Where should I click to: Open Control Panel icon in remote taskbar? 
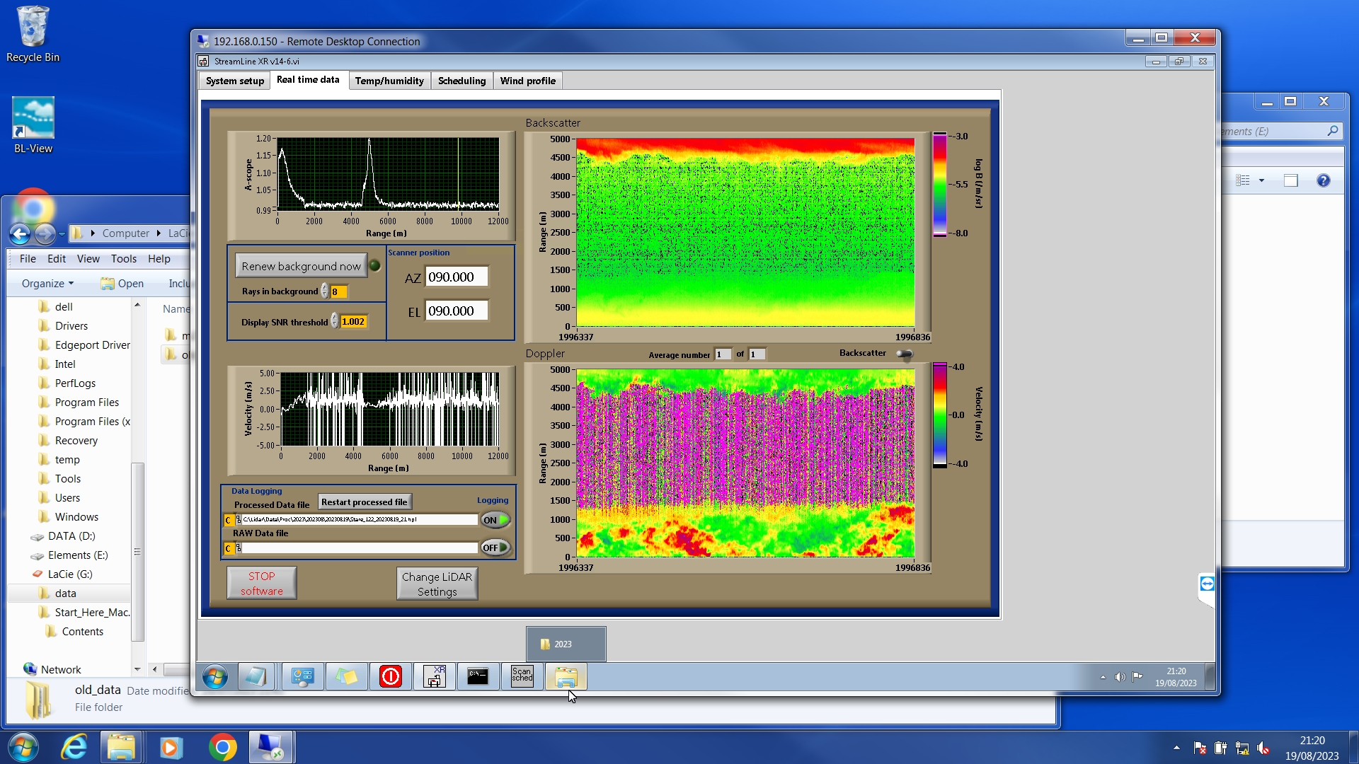point(302,676)
